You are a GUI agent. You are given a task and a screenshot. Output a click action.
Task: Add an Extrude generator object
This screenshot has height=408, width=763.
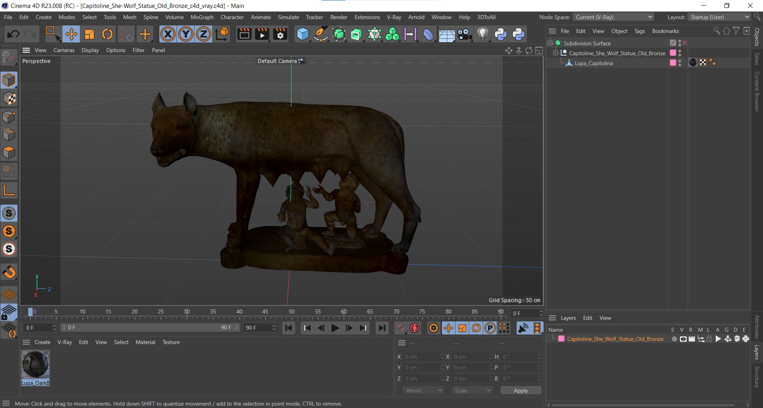point(356,34)
